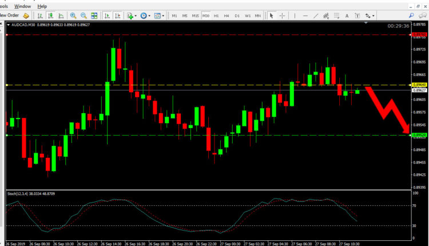This screenshot has height=246, width=429.
Task: Click the 0.89725 price axis value
Action: pyautogui.click(x=419, y=50)
